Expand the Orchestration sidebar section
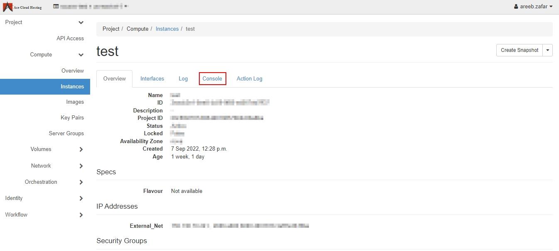This screenshot has height=251, width=559. click(x=81, y=182)
